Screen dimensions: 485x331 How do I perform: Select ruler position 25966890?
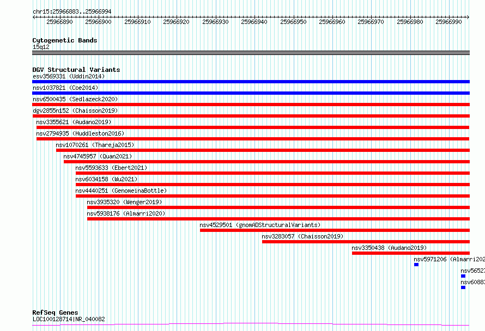pos(59,22)
